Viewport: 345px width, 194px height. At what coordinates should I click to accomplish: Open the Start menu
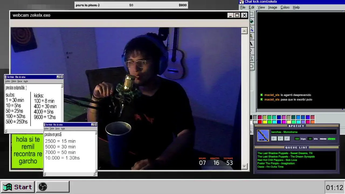pyautogui.click(x=18, y=187)
